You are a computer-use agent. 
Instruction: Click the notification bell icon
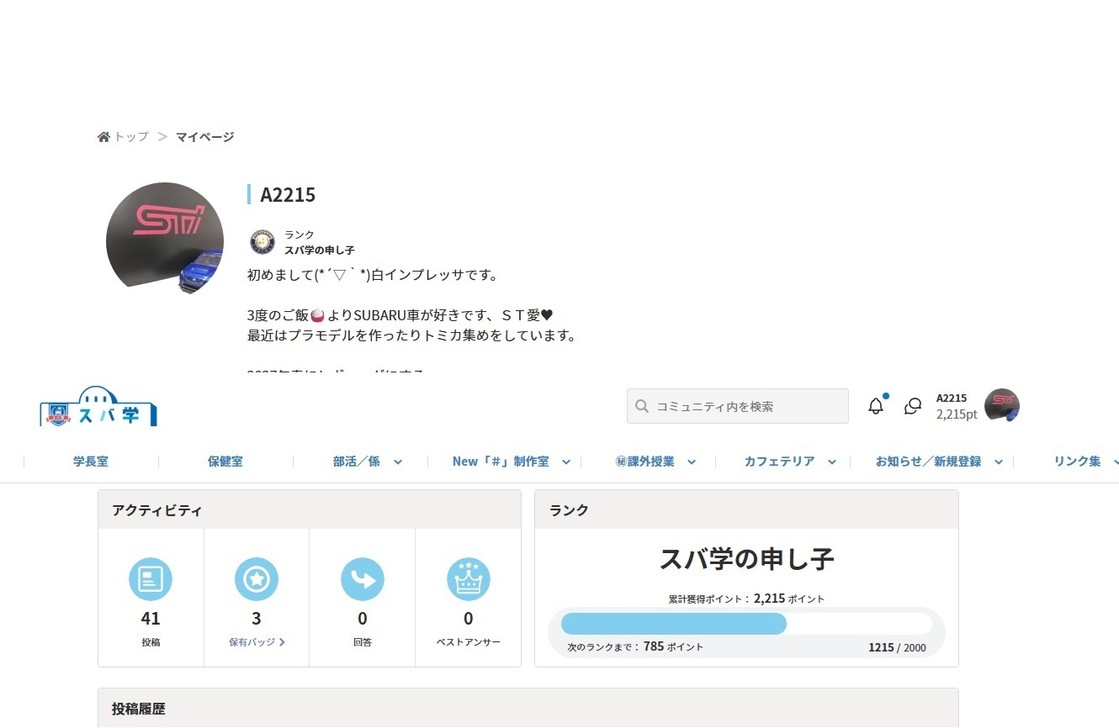point(876,406)
